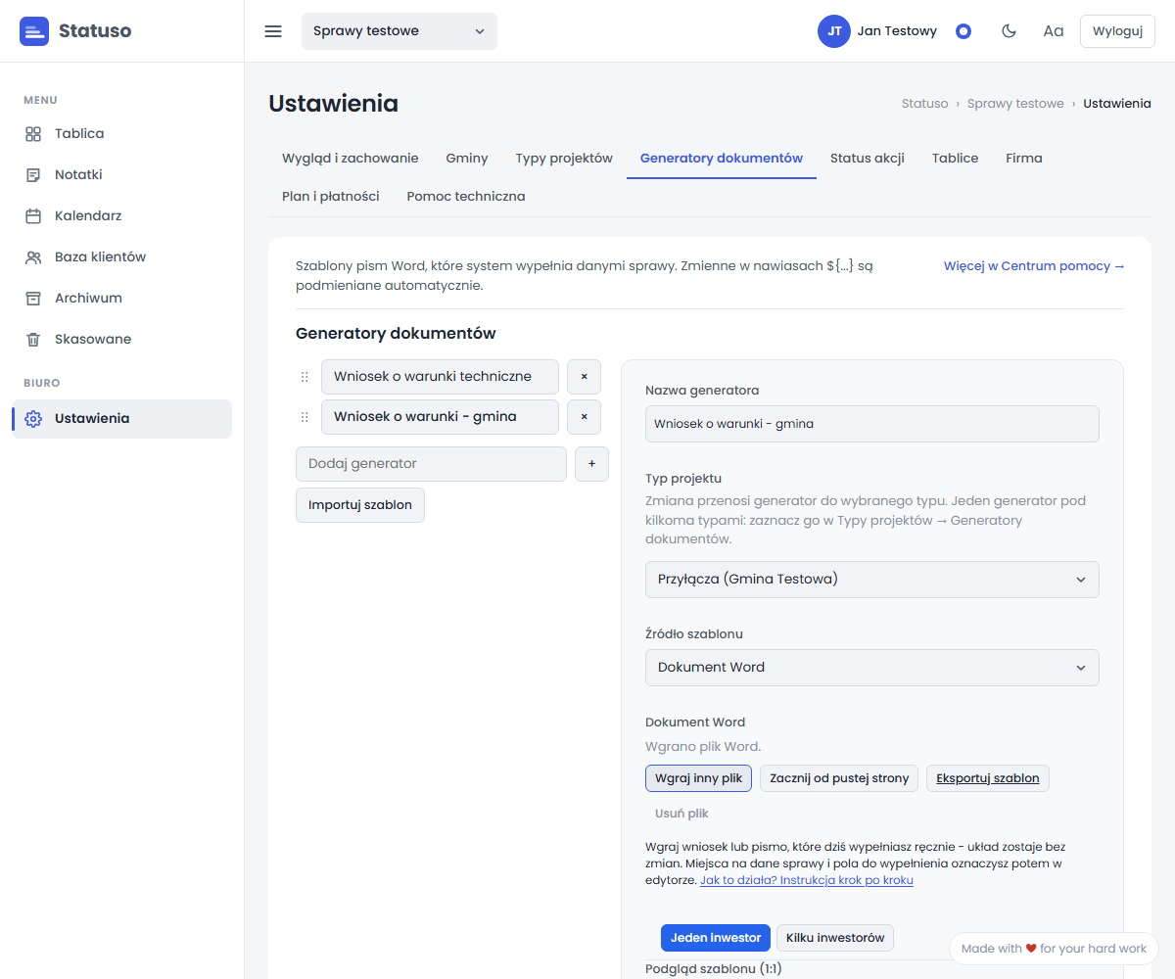Switch to dark mode with the moon icon
This screenshot has width=1175, height=979.
click(x=1009, y=31)
